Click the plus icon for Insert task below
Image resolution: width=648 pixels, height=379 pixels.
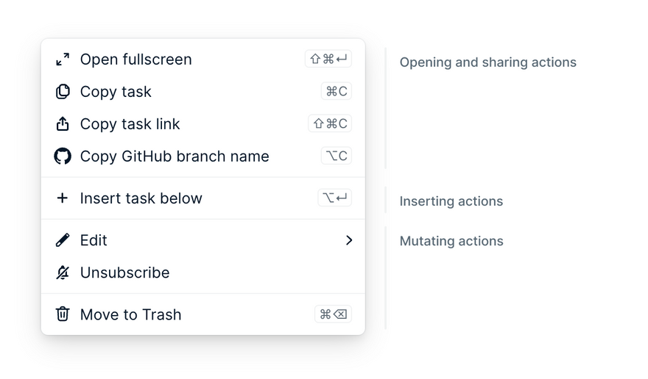(63, 198)
